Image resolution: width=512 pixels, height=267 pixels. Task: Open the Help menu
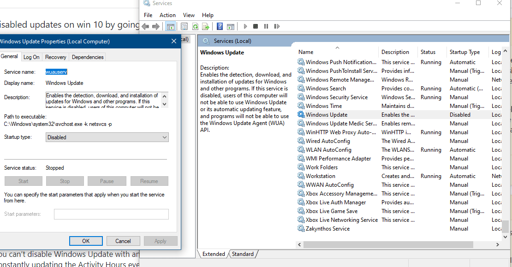pyautogui.click(x=208, y=15)
